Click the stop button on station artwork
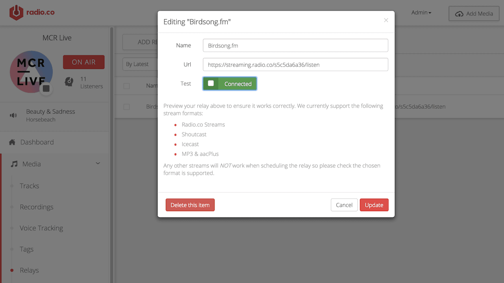 tap(46, 89)
